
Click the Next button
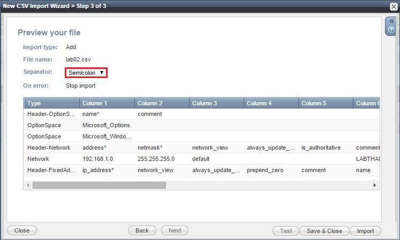175,231
